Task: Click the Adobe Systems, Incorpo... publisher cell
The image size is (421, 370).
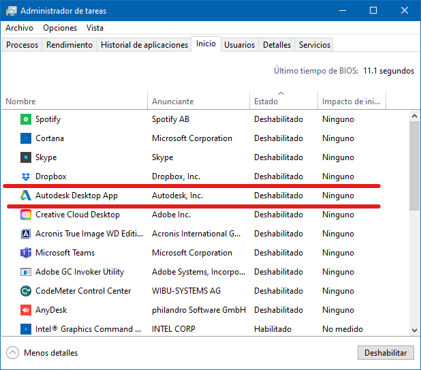Action: (199, 272)
